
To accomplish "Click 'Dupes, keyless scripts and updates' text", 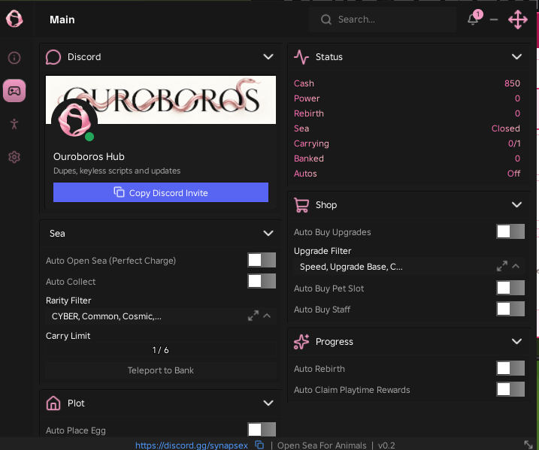I will (117, 171).
